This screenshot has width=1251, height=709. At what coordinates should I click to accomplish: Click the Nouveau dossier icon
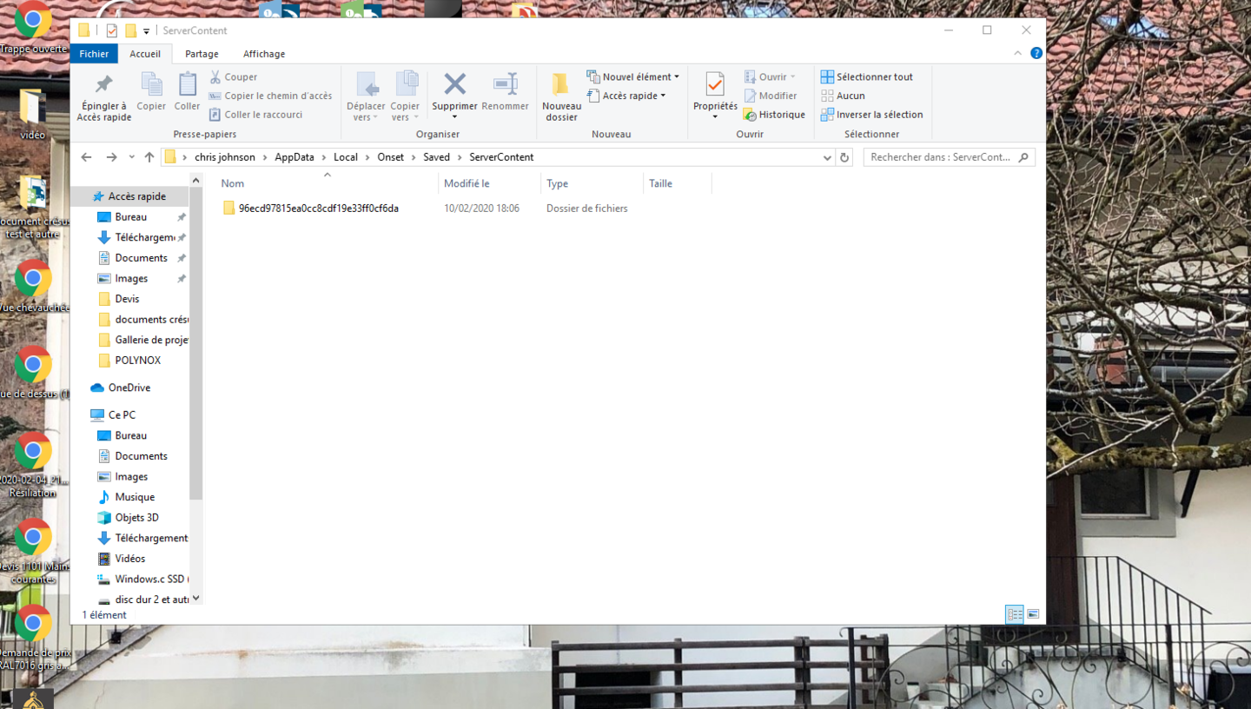tap(560, 85)
